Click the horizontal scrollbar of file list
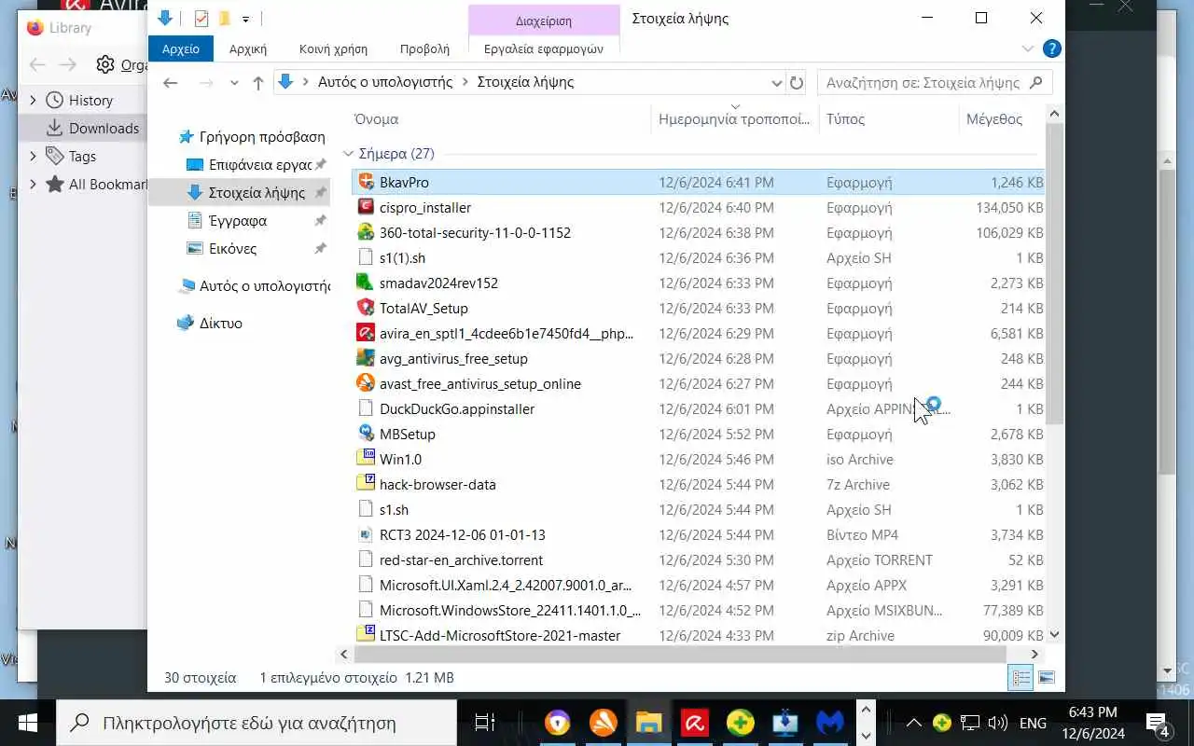 681,655
